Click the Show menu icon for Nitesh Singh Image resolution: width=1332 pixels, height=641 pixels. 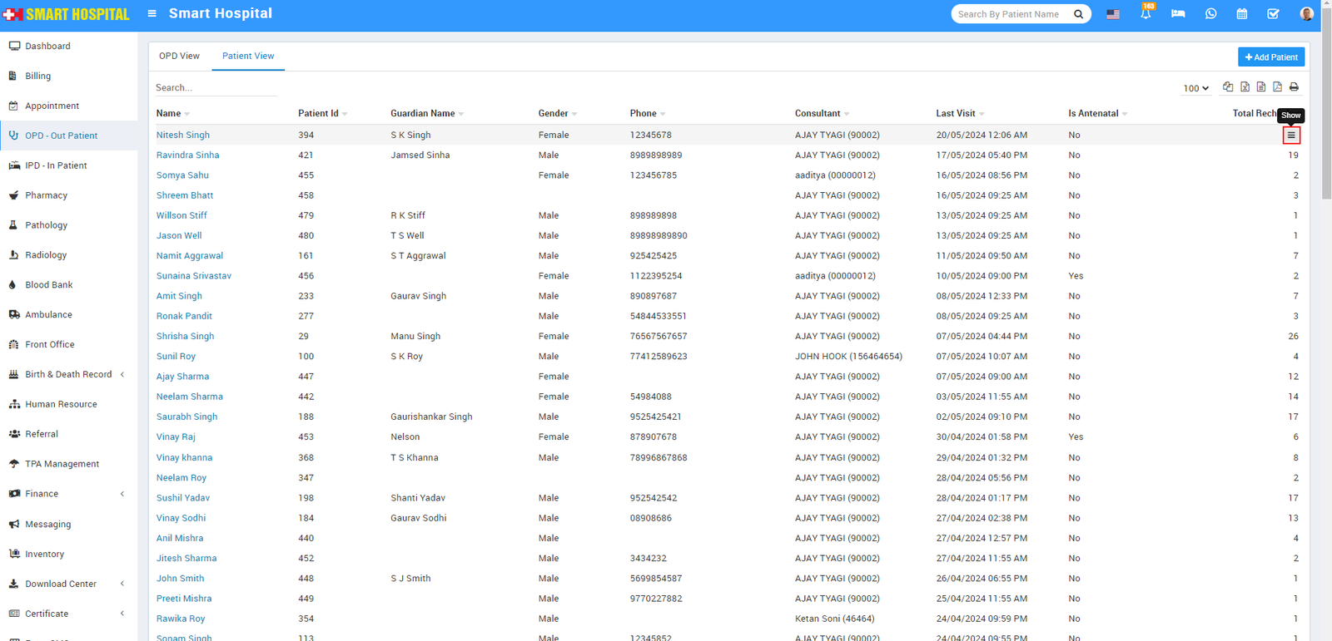(1291, 135)
